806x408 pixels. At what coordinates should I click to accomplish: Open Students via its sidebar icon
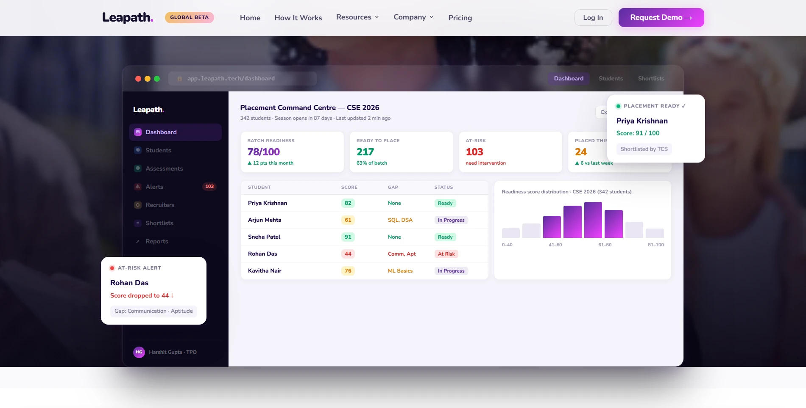[x=138, y=150]
